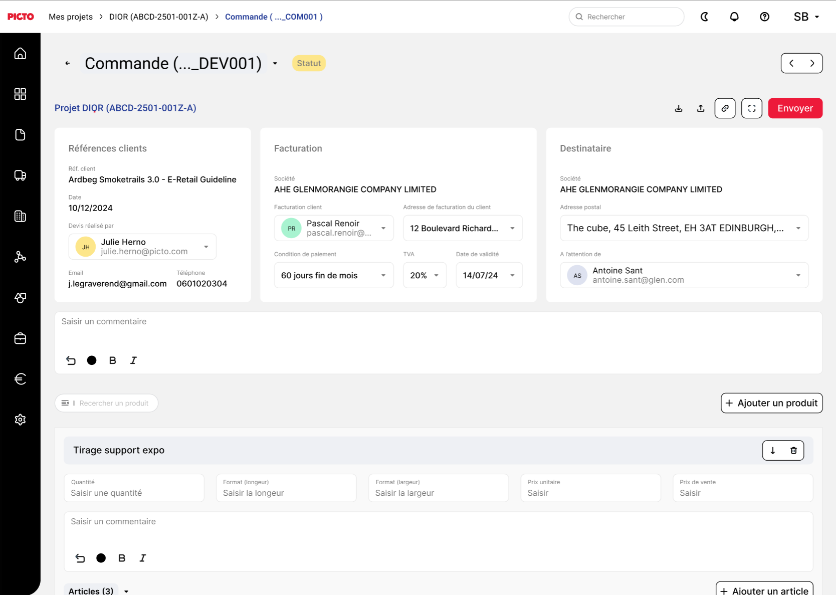The image size is (836, 595).
Task: Open the notifications bell
Action: 734,17
